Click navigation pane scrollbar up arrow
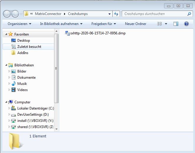195x153 pixels. [x=56, y=31]
